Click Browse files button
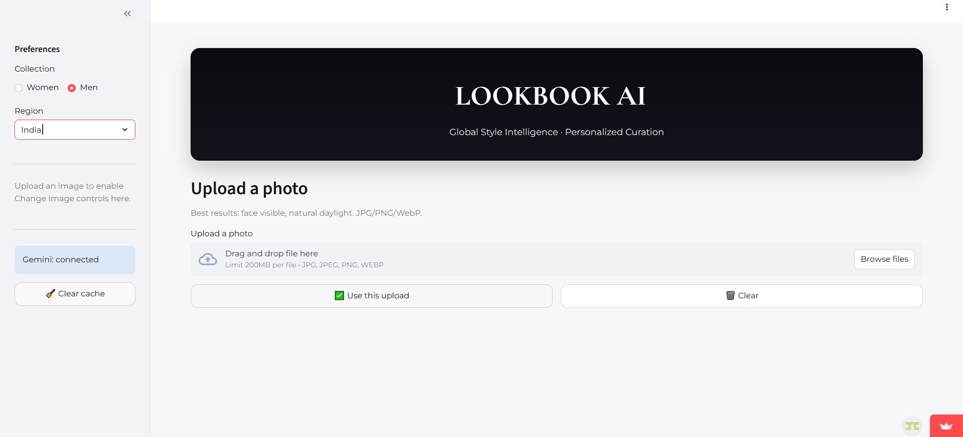963x437 pixels. (x=884, y=259)
